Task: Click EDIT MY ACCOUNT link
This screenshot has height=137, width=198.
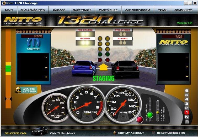Action: 131,133
